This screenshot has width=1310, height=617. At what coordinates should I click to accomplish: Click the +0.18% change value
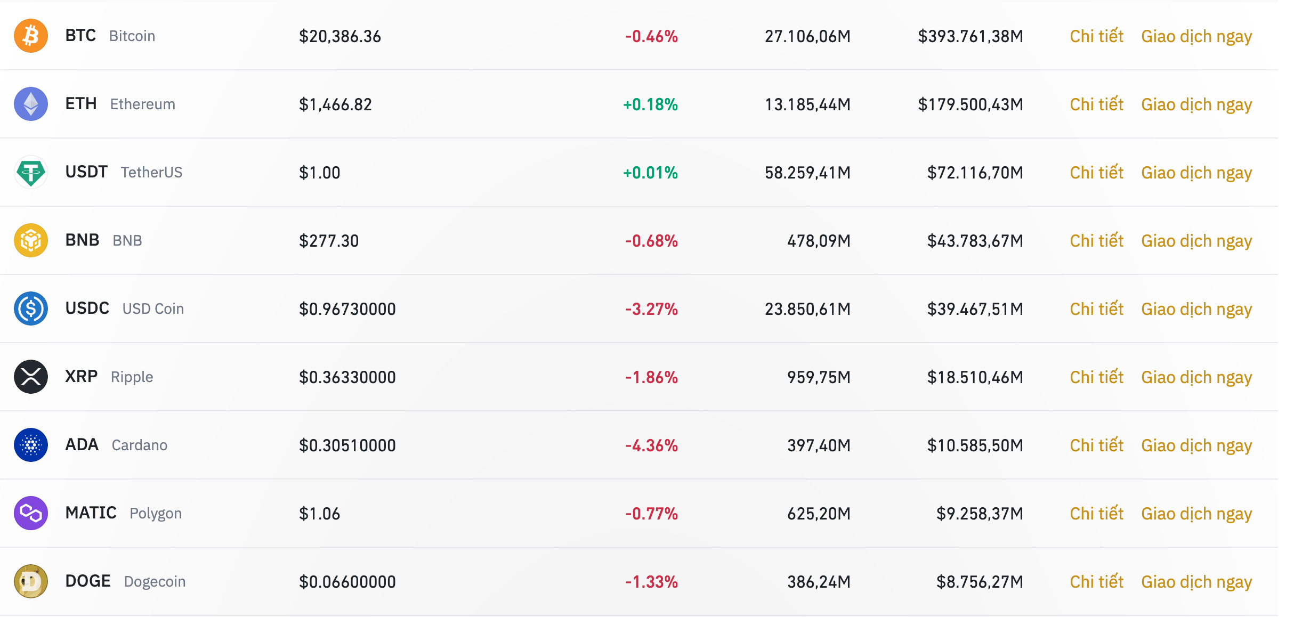click(x=650, y=104)
